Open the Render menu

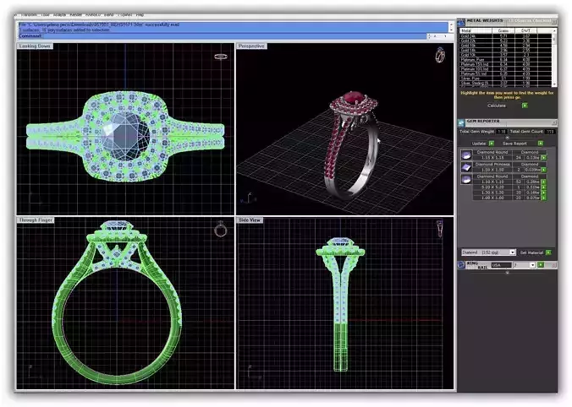coord(76,15)
